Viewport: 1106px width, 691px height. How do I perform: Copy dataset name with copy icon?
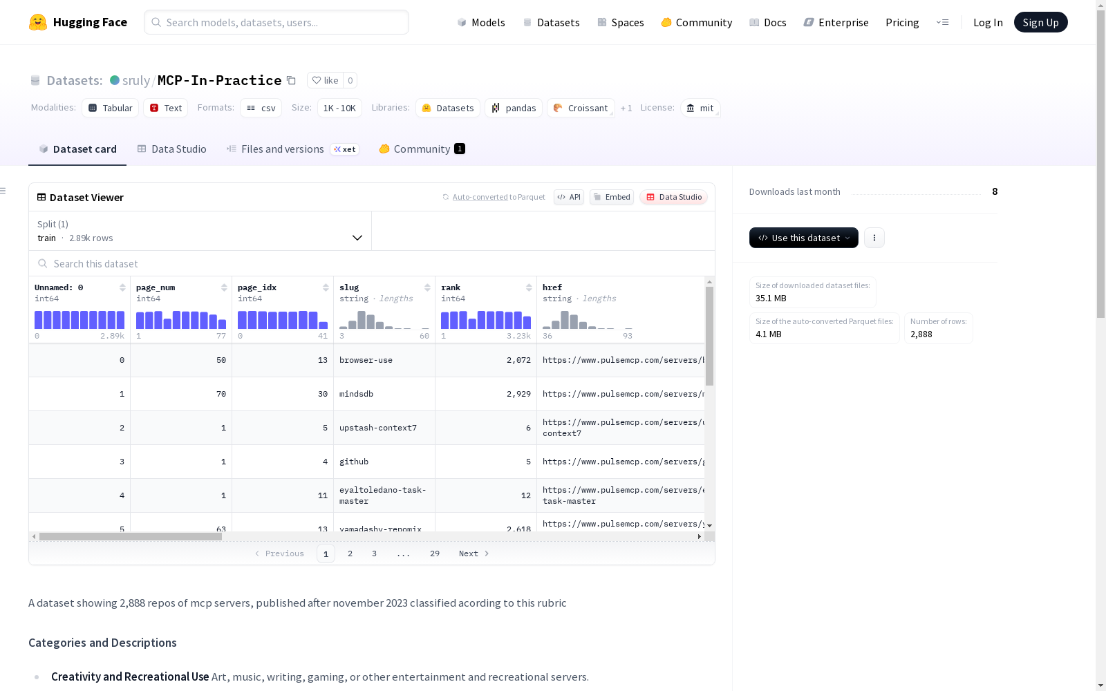tap(292, 80)
